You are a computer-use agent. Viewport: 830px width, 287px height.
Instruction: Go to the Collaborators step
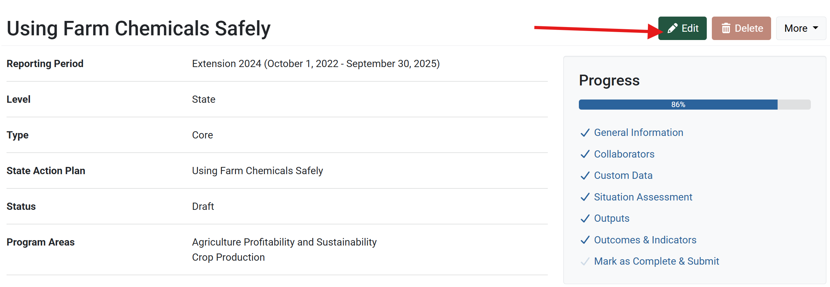[x=624, y=154]
